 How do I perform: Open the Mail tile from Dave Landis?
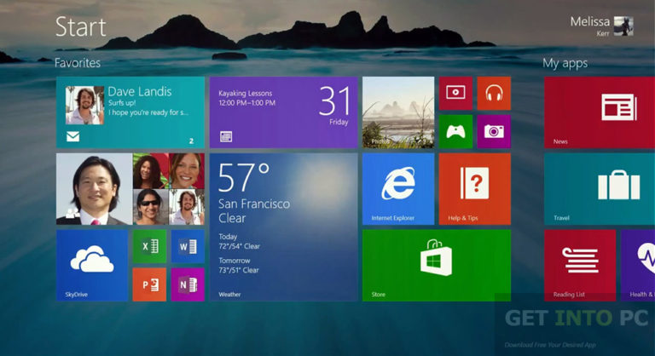click(x=130, y=112)
